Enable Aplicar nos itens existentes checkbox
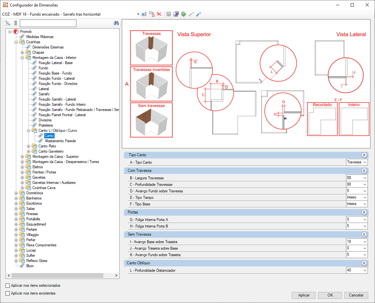This screenshot has height=303, width=375. pos(8,293)
